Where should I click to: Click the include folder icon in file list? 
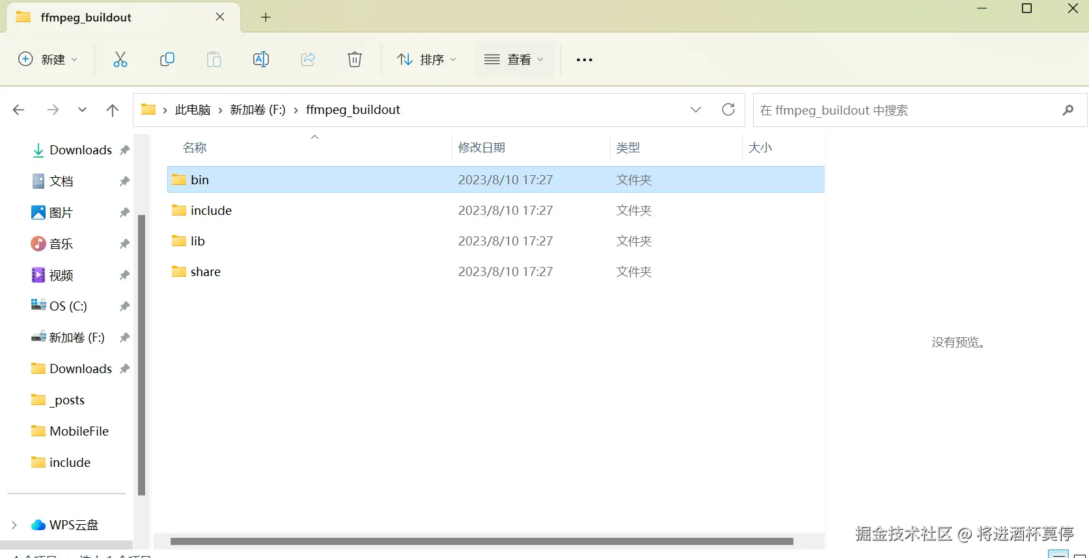point(179,210)
